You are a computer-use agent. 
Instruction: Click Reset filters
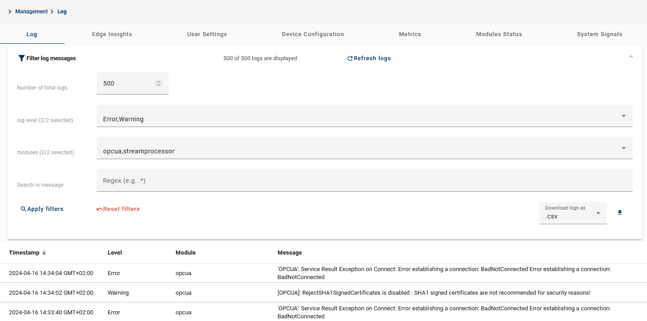pos(118,209)
